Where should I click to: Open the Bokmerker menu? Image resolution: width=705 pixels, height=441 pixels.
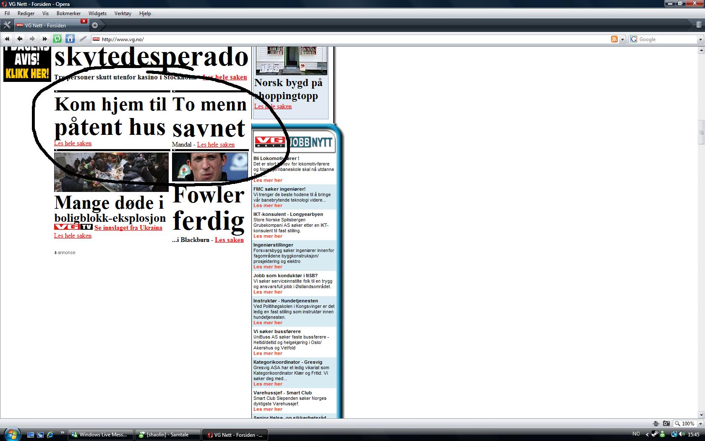pyautogui.click(x=68, y=13)
